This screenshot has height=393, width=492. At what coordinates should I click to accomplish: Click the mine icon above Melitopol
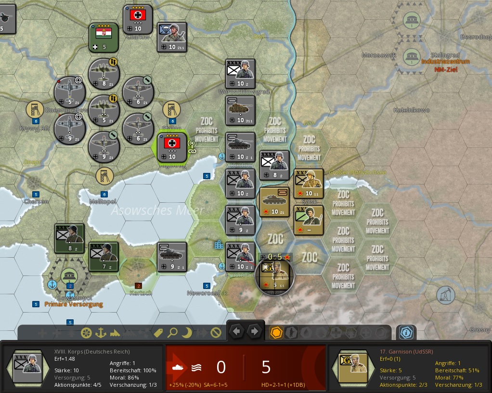pos(104,176)
